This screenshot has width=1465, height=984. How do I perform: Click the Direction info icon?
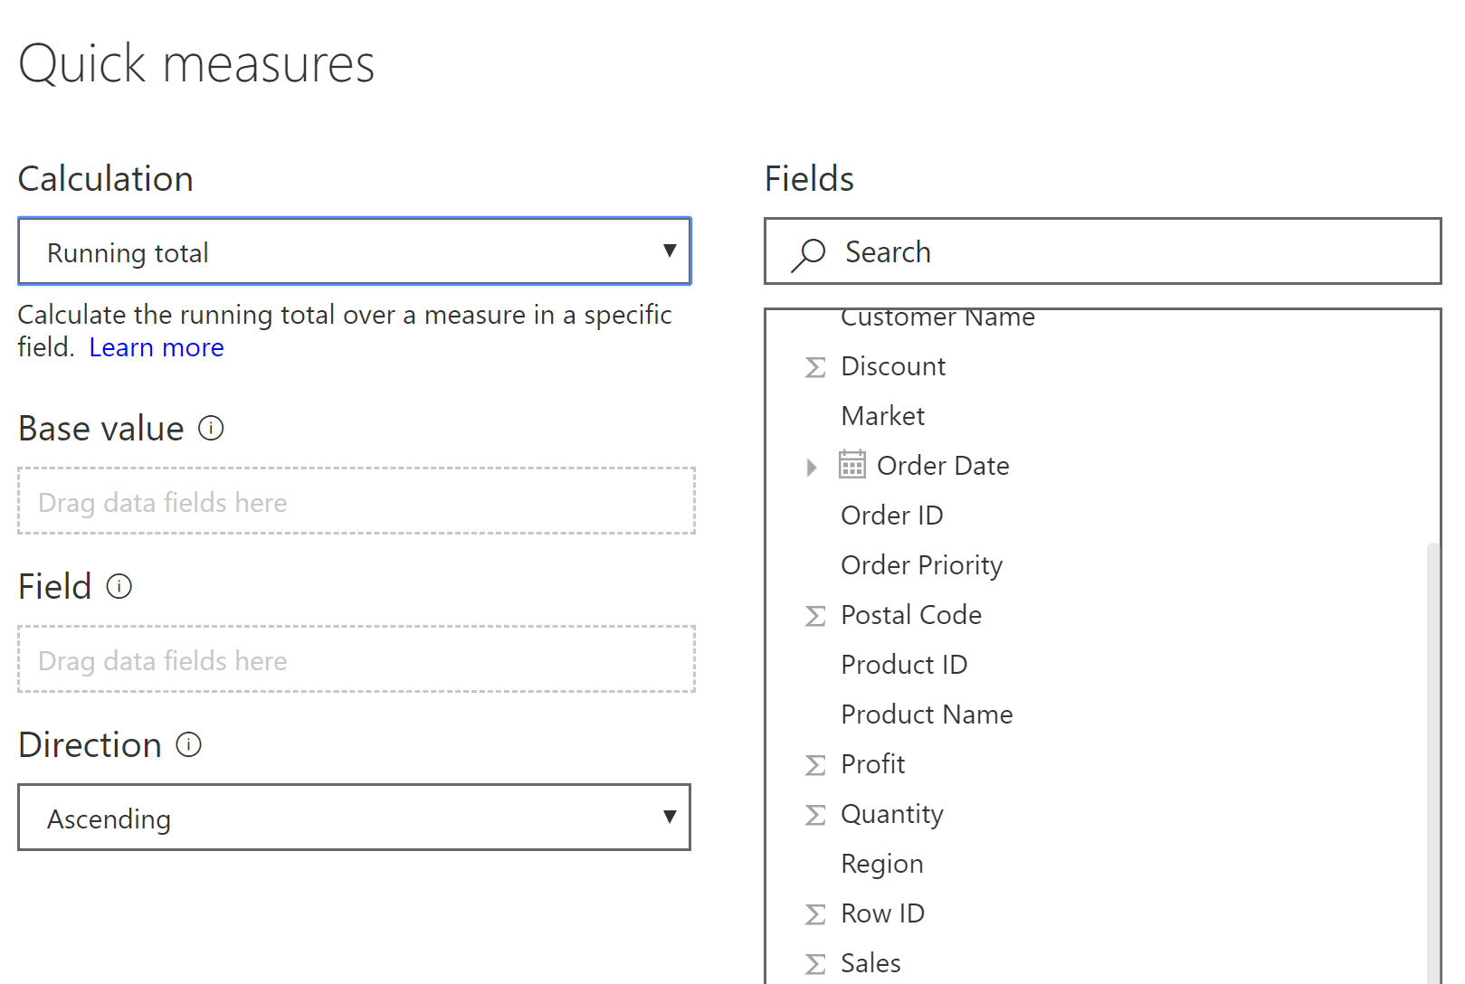coord(188,744)
